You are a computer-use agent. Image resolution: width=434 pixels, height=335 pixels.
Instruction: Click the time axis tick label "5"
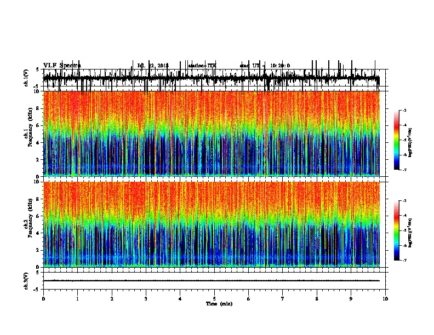pyautogui.click(x=214, y=298)
